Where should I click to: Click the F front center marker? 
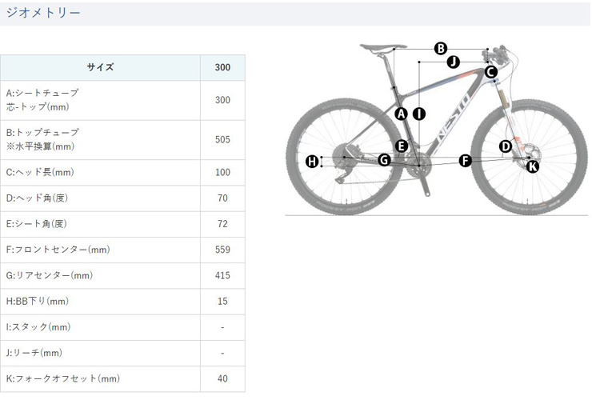click(x=465, y=161)
